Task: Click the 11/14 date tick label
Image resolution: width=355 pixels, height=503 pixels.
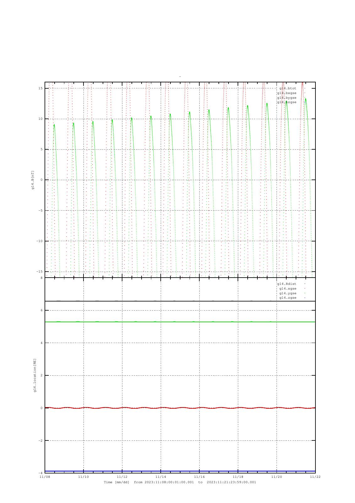Action: point(161,477)
